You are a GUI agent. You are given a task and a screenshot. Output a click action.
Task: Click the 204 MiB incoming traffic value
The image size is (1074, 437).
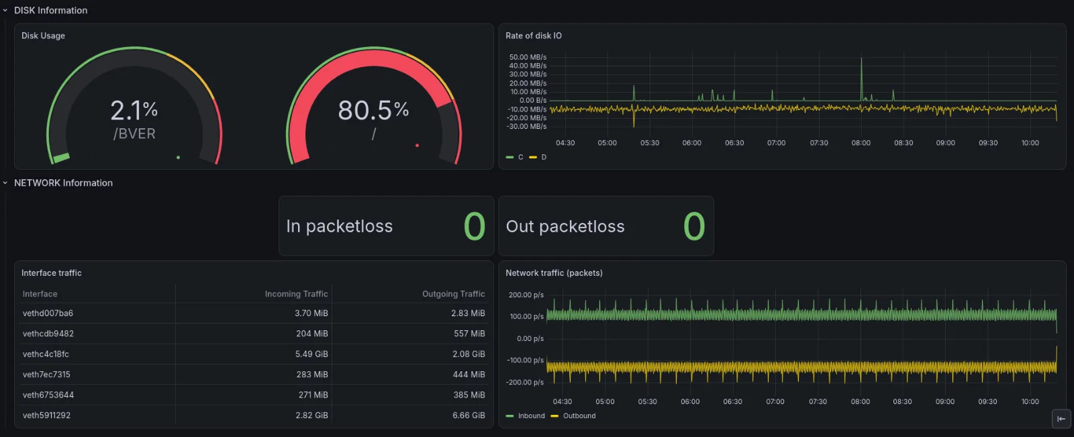312,334
